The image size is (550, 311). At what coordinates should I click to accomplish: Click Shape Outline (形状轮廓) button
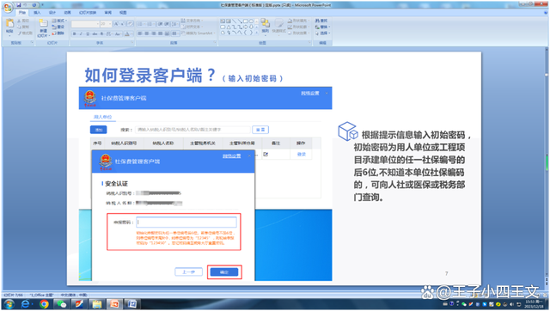click(299, 27)
